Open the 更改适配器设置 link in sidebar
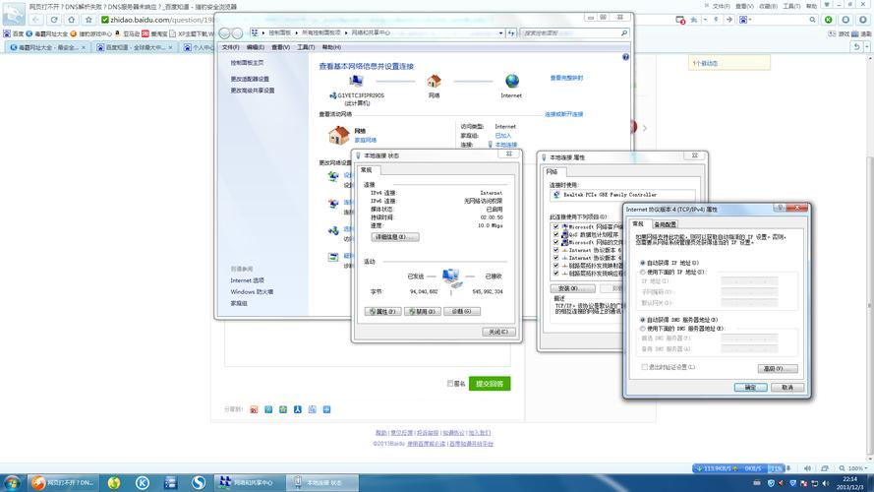 250,79
